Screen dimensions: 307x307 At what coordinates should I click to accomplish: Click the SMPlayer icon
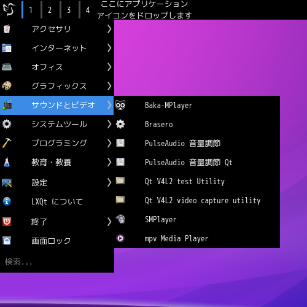coord(120,219)
